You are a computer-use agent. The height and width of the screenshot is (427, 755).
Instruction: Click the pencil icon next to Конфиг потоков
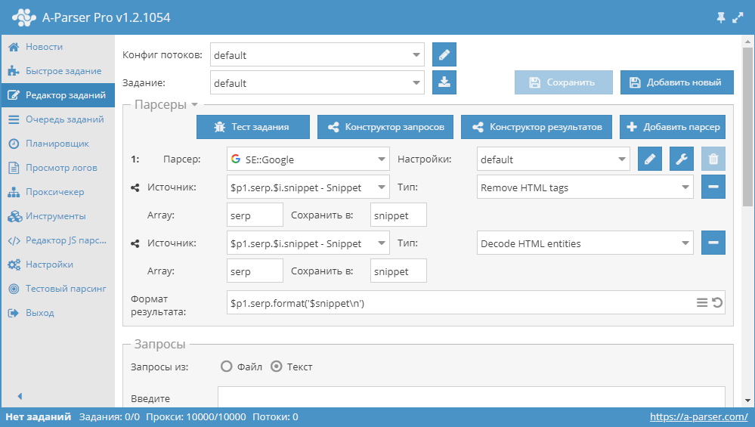(444, 54)
